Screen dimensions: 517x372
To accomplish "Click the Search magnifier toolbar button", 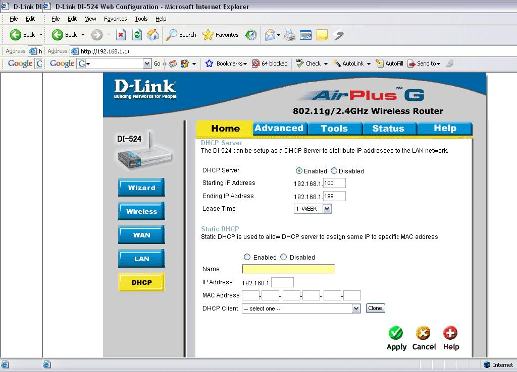I will coord(181,35).
